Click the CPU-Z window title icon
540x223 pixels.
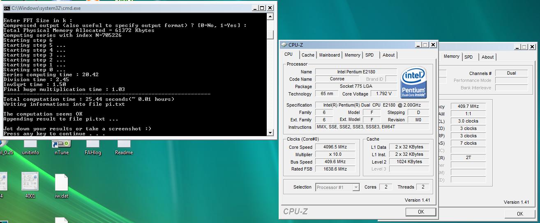284,45
